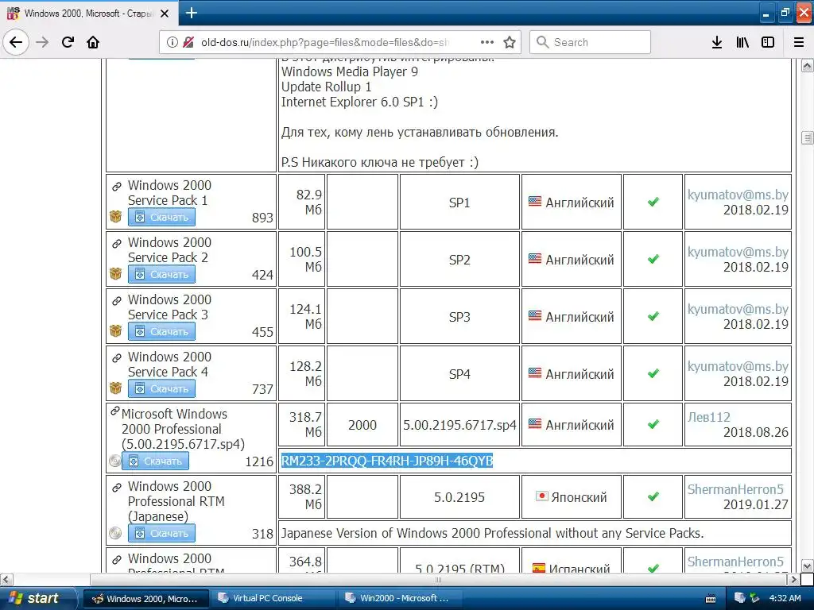The height and width of the screenshot is (610, 814).
Task: Select the Windows 2000, Microsoft tab
Action: (x=88, y=14)
